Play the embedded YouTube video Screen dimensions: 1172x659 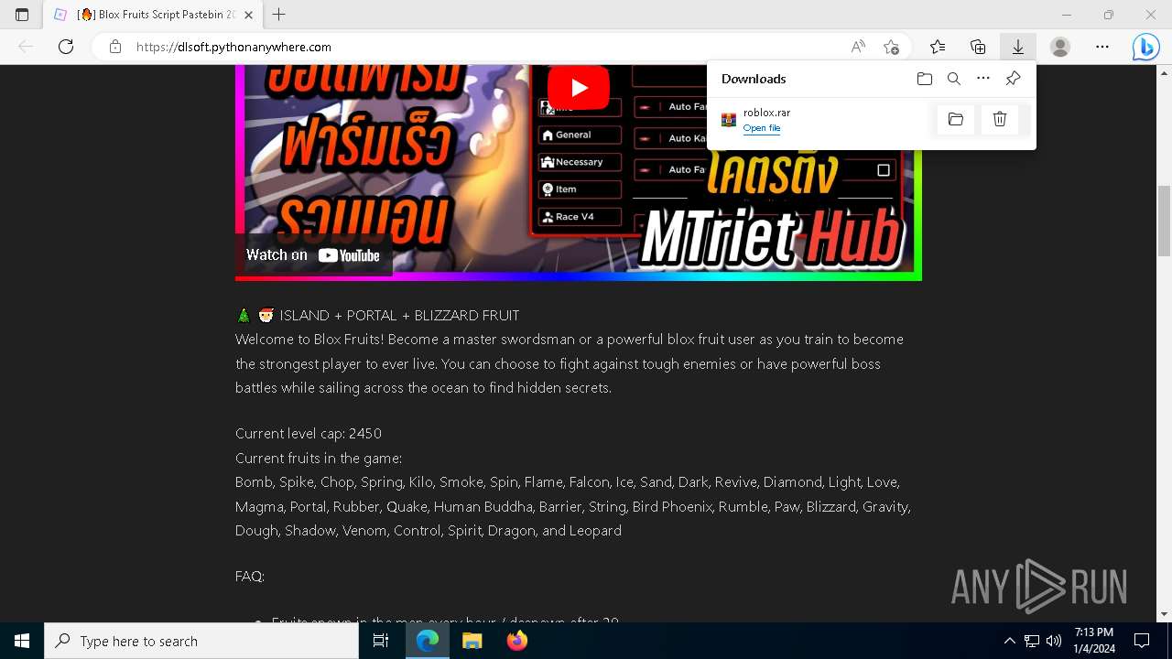(579, 88)
